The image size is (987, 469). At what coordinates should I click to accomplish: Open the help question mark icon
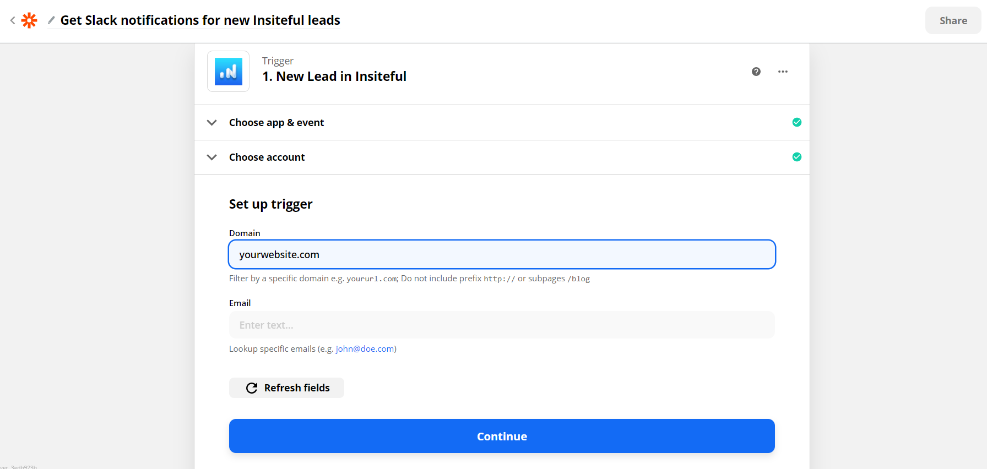(756, 72)
